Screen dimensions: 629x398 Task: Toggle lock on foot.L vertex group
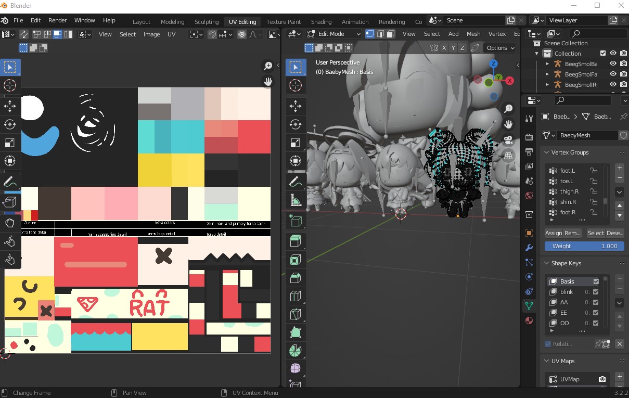[593, 171]
